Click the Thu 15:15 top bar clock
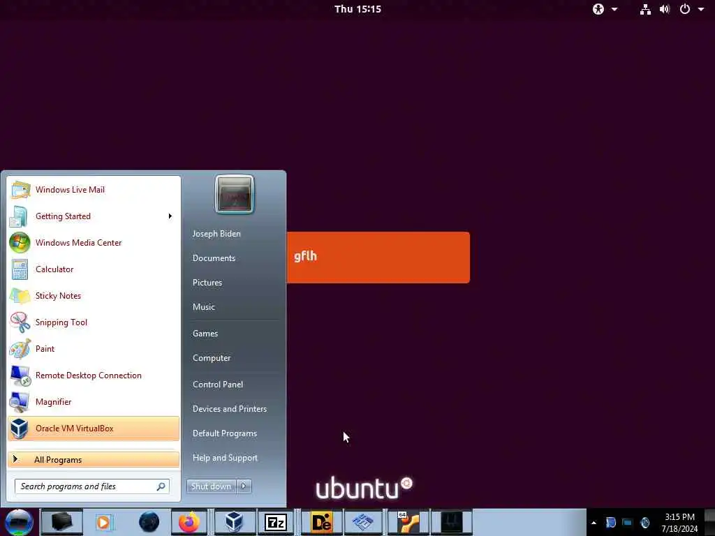 (x=358, y=9)
